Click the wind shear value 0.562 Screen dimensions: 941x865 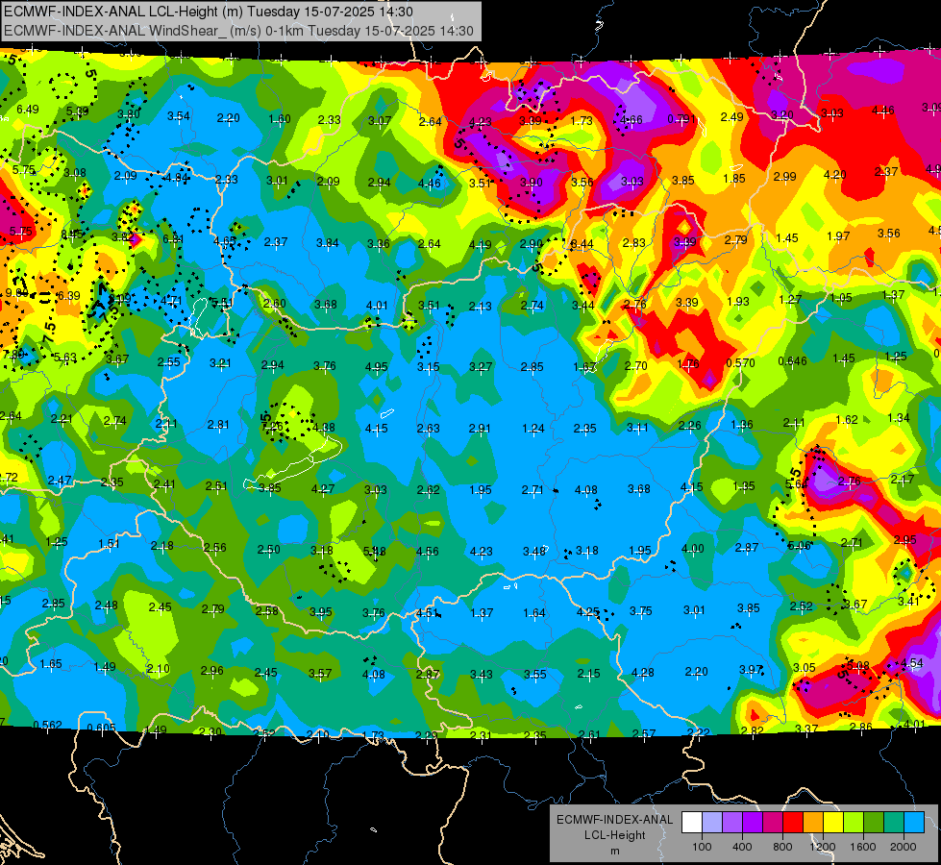point(47,725)
